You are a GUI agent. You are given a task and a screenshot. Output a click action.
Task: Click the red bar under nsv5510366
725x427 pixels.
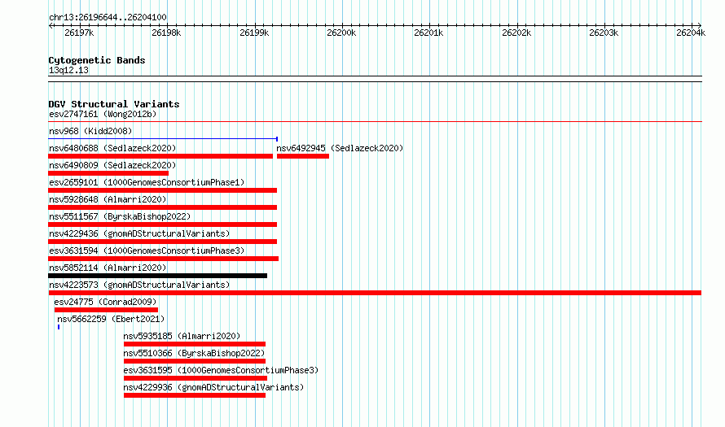(x=195, y=361)
